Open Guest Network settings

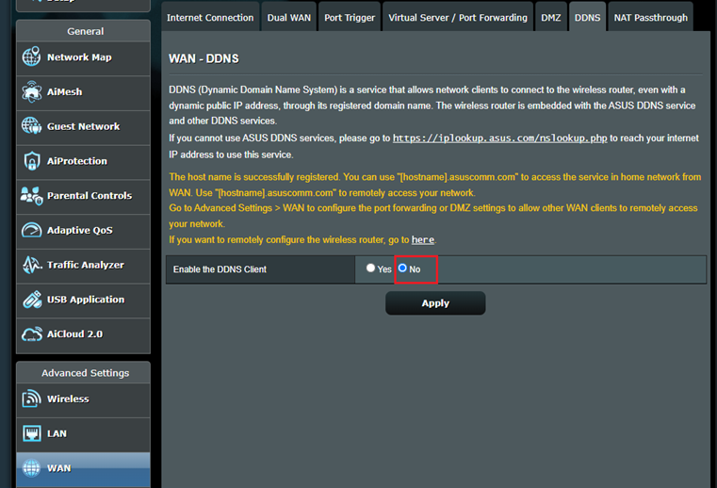click(83, 127)
